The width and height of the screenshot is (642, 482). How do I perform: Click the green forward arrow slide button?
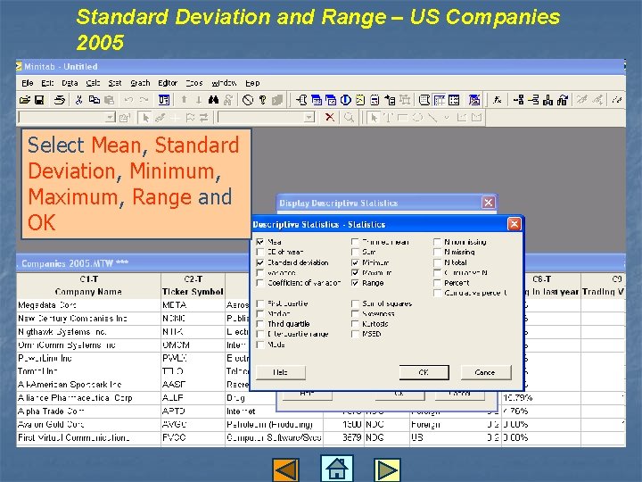387,470
